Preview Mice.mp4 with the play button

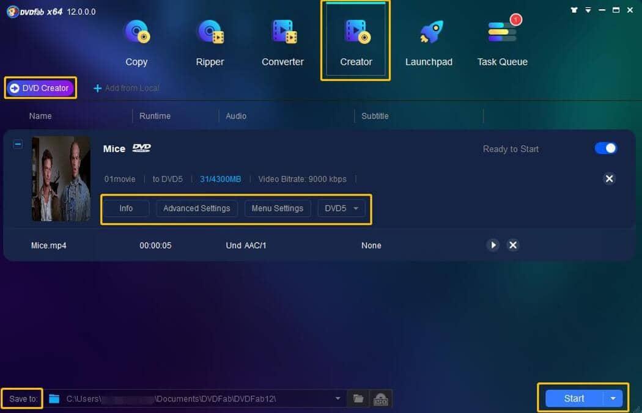493,245
